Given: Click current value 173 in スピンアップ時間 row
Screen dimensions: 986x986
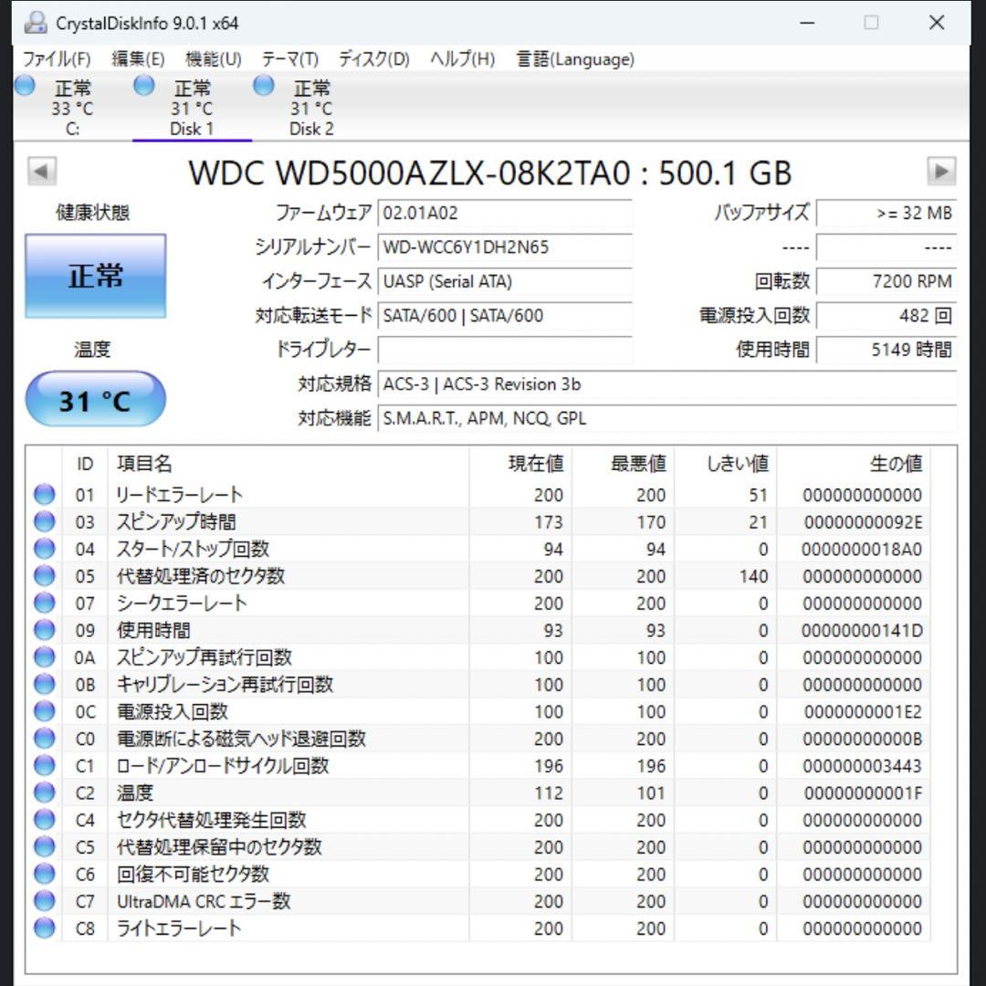Looking at the screenshot, I should tap(549, 522).
